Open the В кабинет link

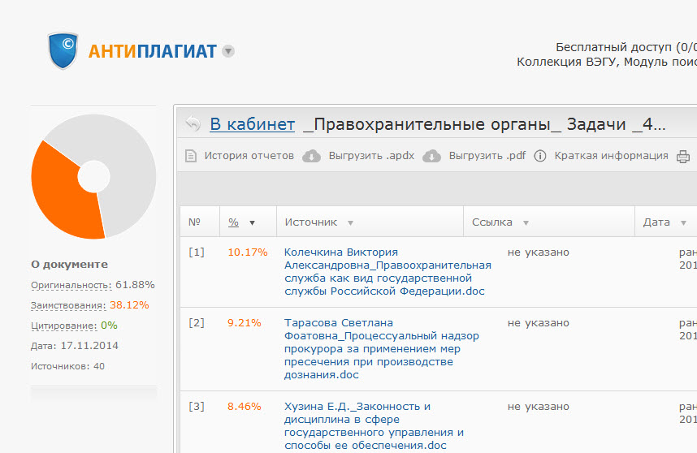(x=252, y=124)
